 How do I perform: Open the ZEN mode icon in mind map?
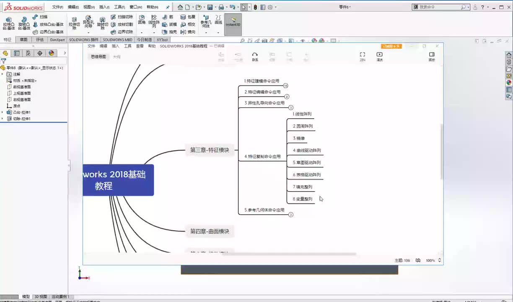click(x=363, y=57)
